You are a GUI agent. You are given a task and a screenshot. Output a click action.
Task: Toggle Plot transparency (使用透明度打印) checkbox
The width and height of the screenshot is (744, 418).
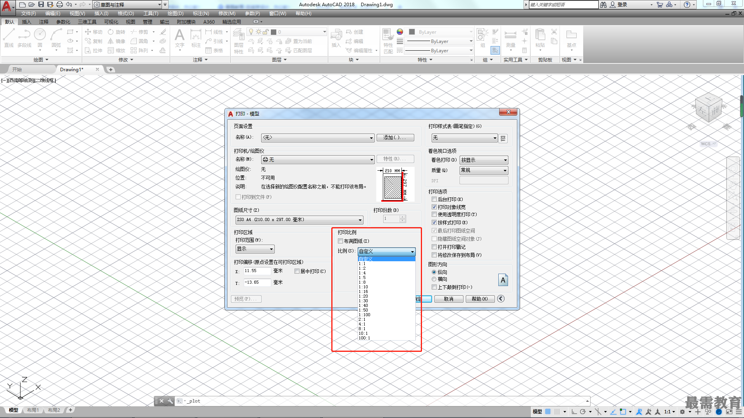coord(434,214)
